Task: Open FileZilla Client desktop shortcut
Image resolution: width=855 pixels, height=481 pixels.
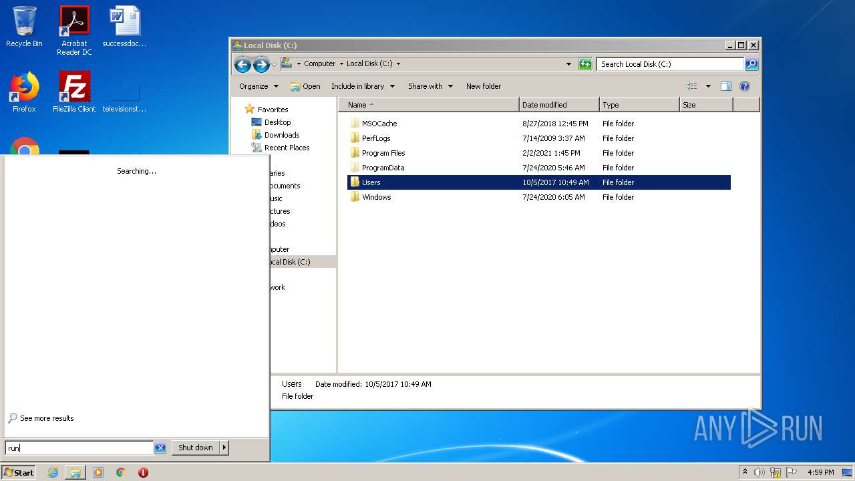Action: coord(74,92)
